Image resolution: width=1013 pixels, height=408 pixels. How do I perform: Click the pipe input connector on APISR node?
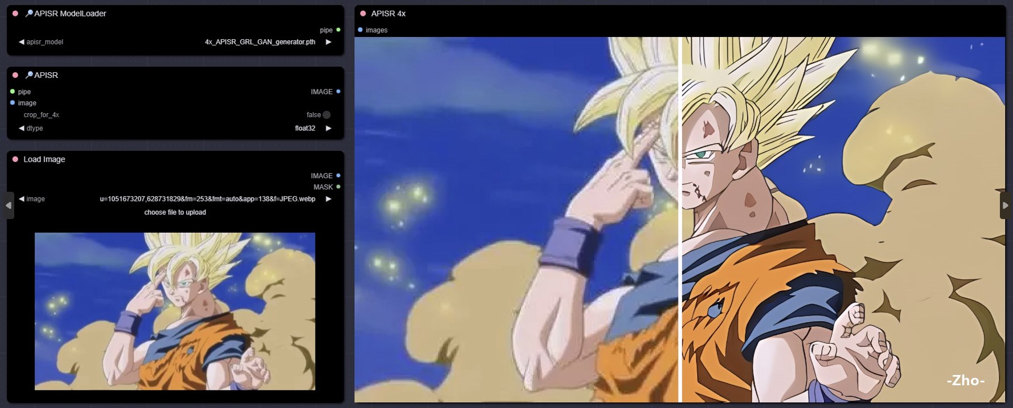13,92
